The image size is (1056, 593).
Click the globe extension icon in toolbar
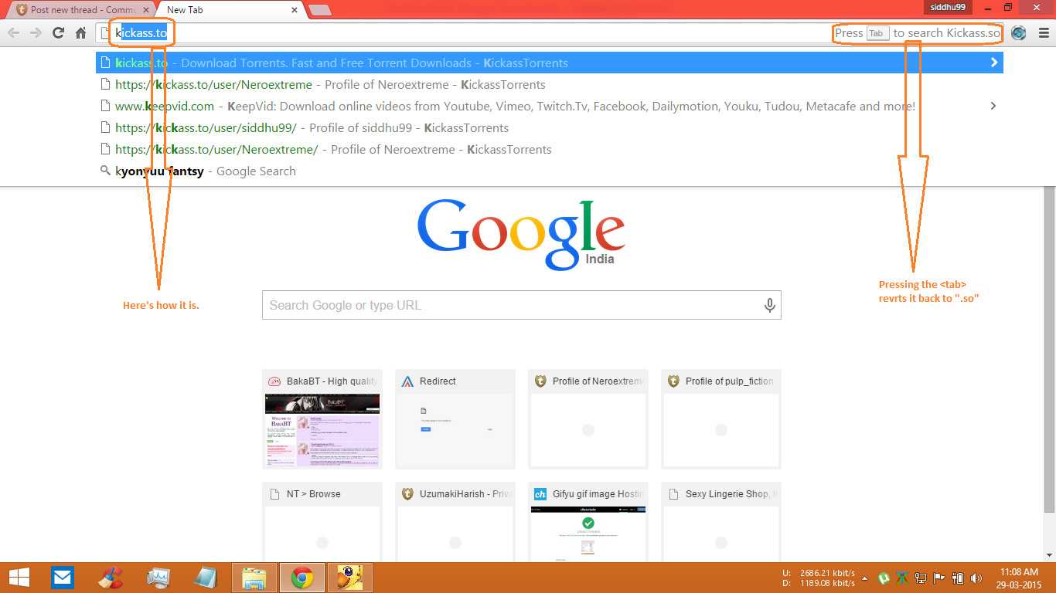1019,33
